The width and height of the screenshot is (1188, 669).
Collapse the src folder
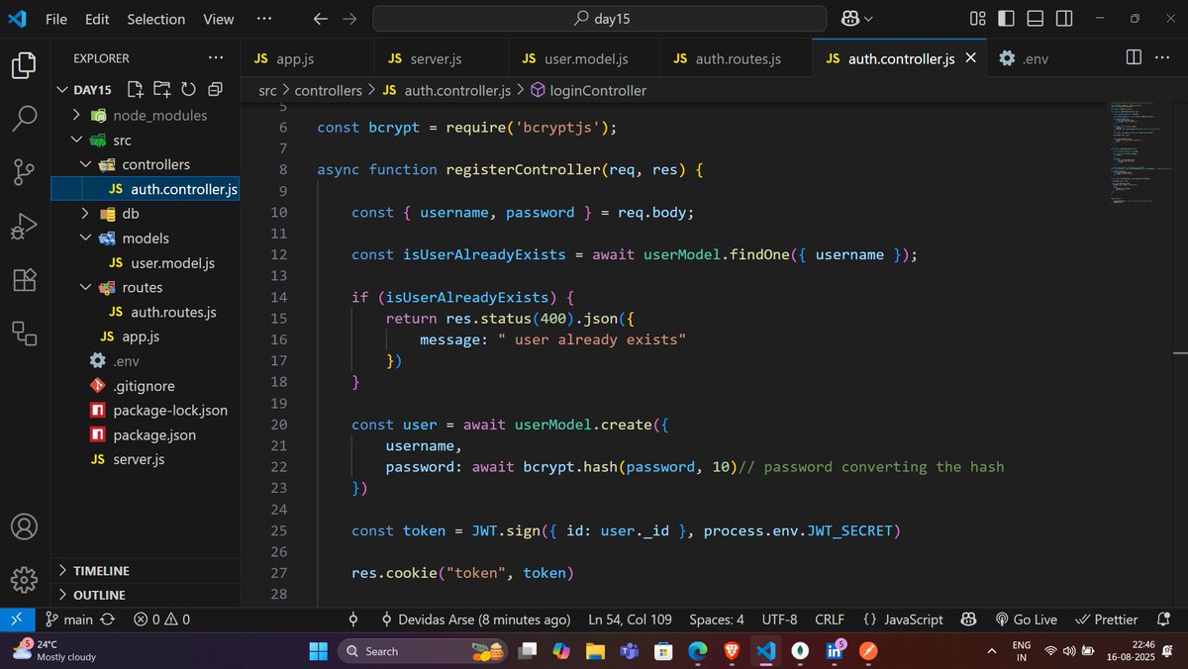(77, 141)
